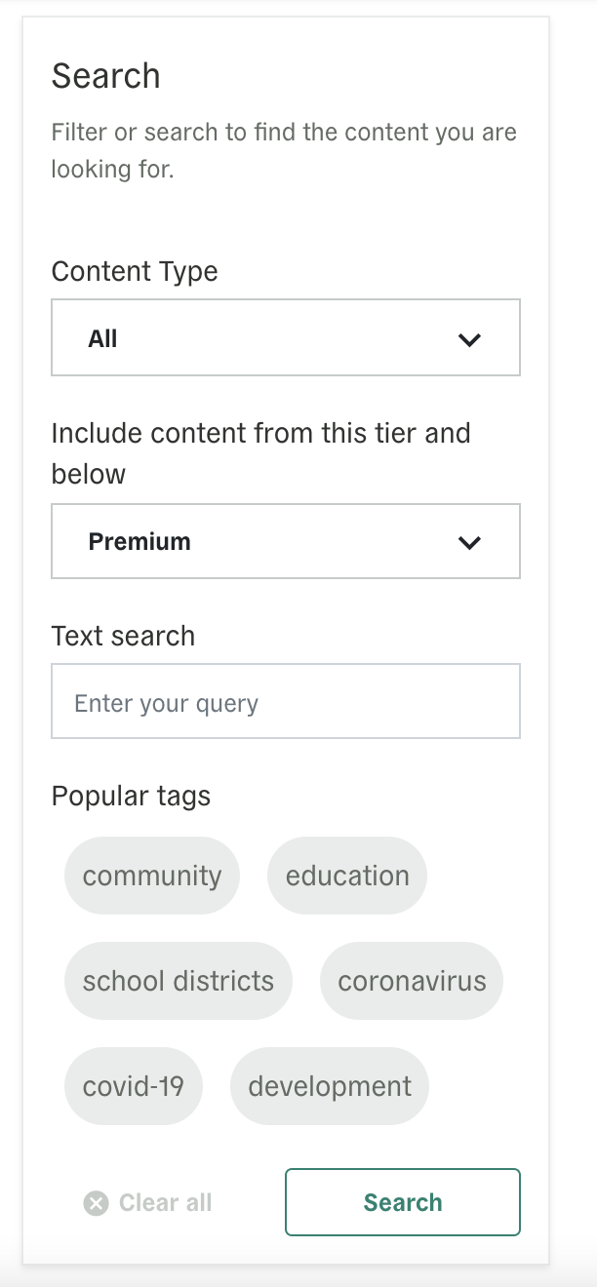Viewport: 597px width, 1287px height.
Task: Click the Popular tags heading
Action: click(x=131, y=796)
